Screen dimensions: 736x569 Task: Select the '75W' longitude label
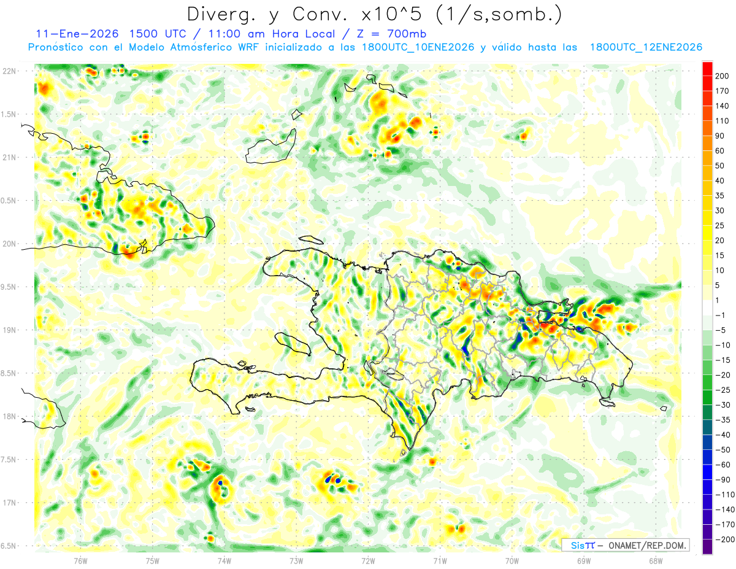click(153, 560)
